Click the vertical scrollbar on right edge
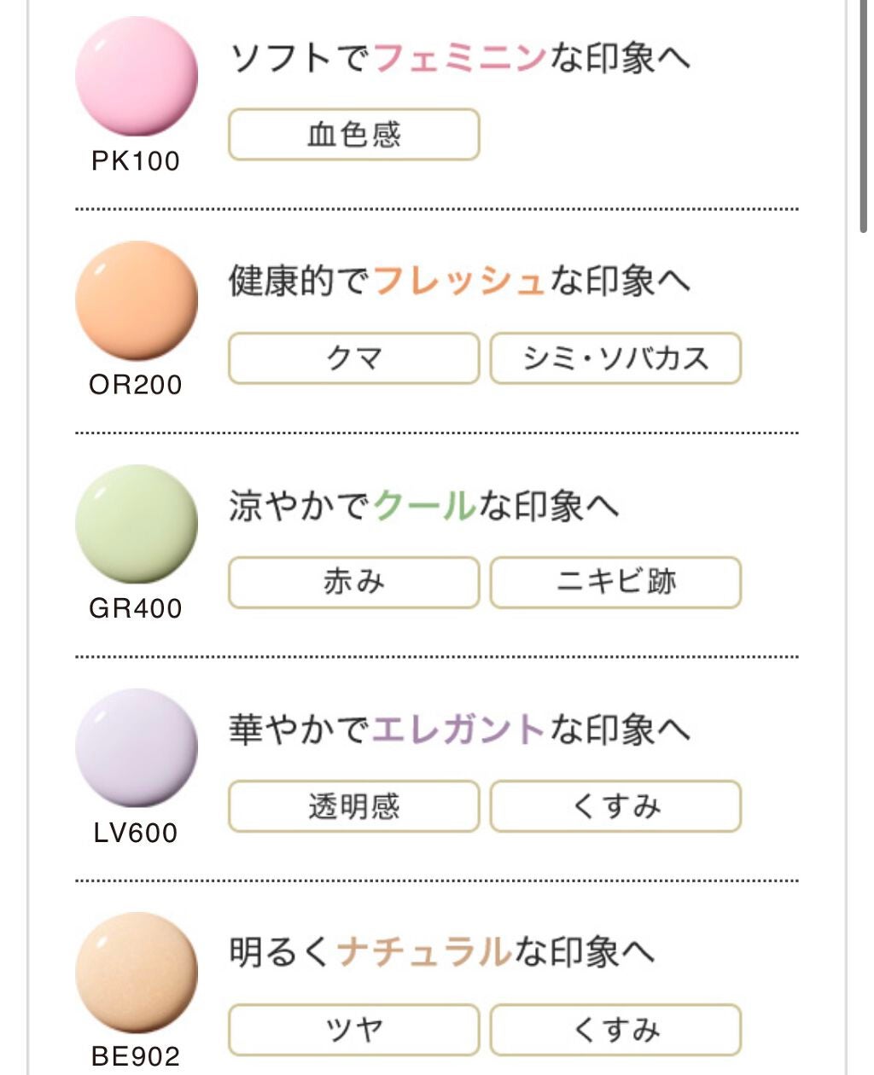874x1075 pixels. point(863,115)
